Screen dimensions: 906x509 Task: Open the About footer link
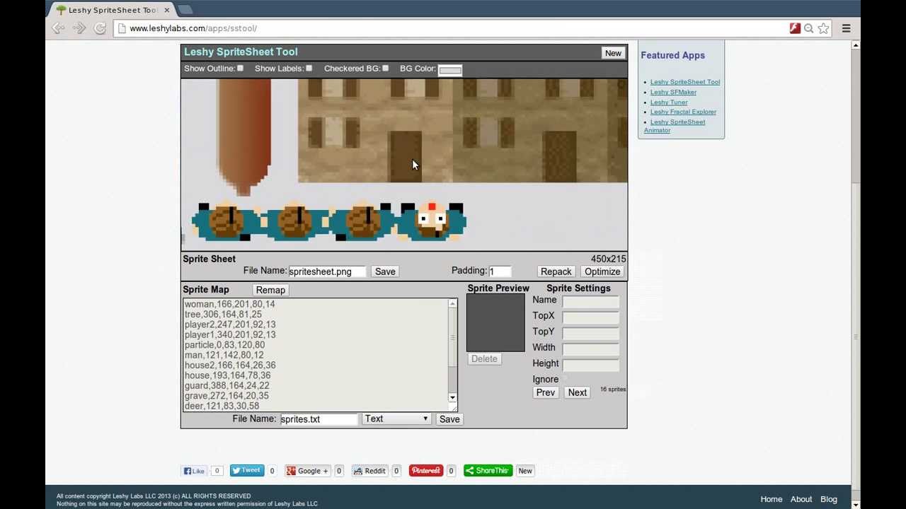pos(801,499)
